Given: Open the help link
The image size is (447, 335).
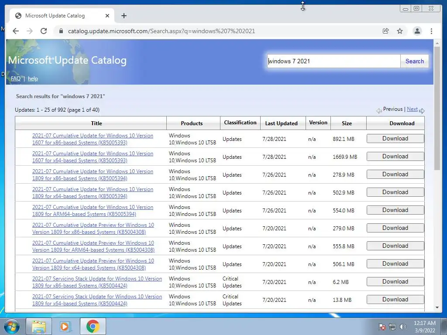Looking at the screenshot, I should pyautogui.click(x=33, y=79).
